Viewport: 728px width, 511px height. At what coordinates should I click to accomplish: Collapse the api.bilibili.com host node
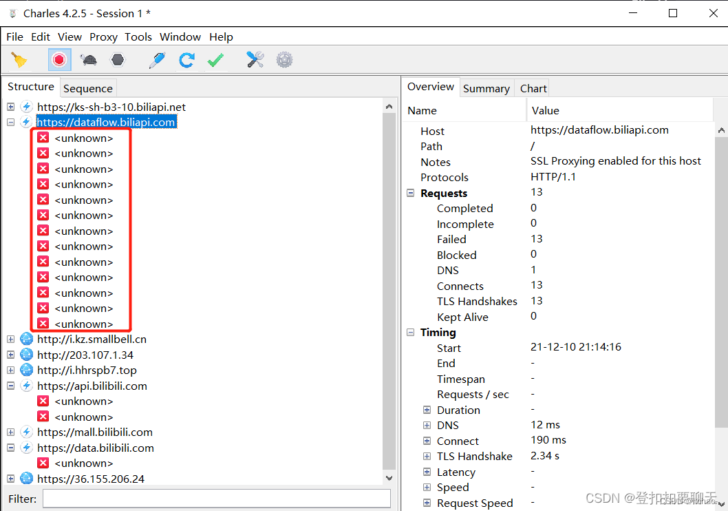point(11,386)
